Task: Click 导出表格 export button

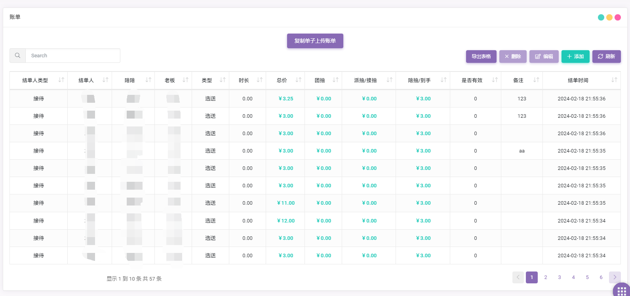Action: [x=481, y=57]
